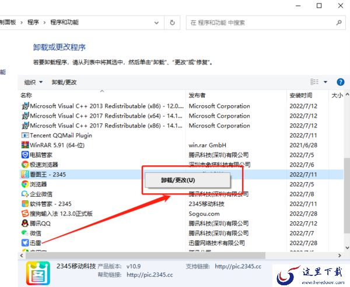
Task: Click the large 看图王 icon in details pane
Action: (x=38, y=273)
